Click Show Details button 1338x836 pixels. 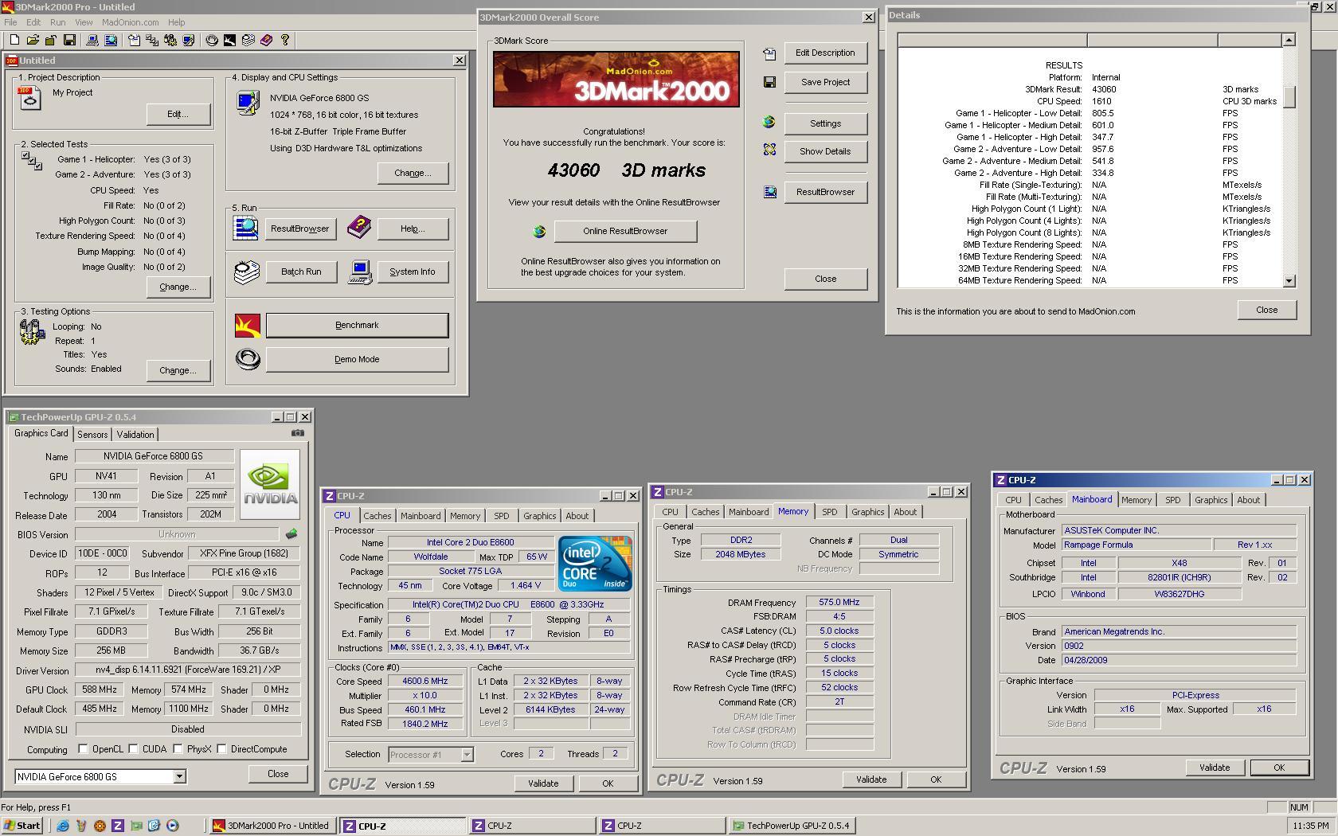point(825,151)
